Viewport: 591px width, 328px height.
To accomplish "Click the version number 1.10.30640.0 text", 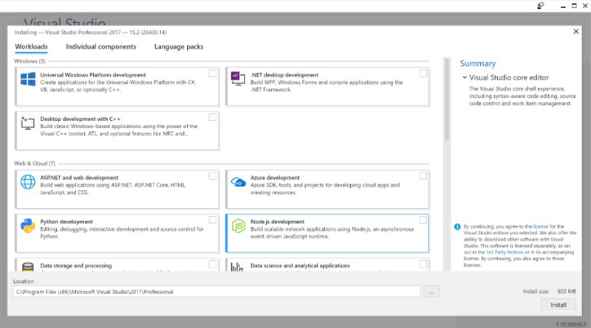I will [x=571, y=324].
